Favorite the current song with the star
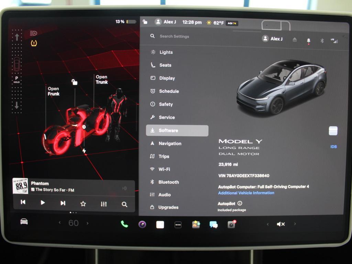This screenshot has height=264, width=352. point(82,203)
